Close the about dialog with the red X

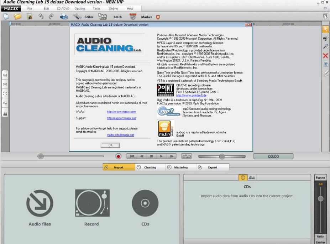tap(248, 25)
